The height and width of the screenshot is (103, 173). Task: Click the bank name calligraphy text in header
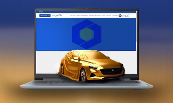click(125, 16)
